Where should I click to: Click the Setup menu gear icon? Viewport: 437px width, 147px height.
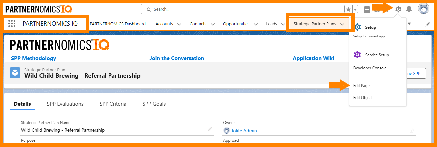[x=357, y=27]
